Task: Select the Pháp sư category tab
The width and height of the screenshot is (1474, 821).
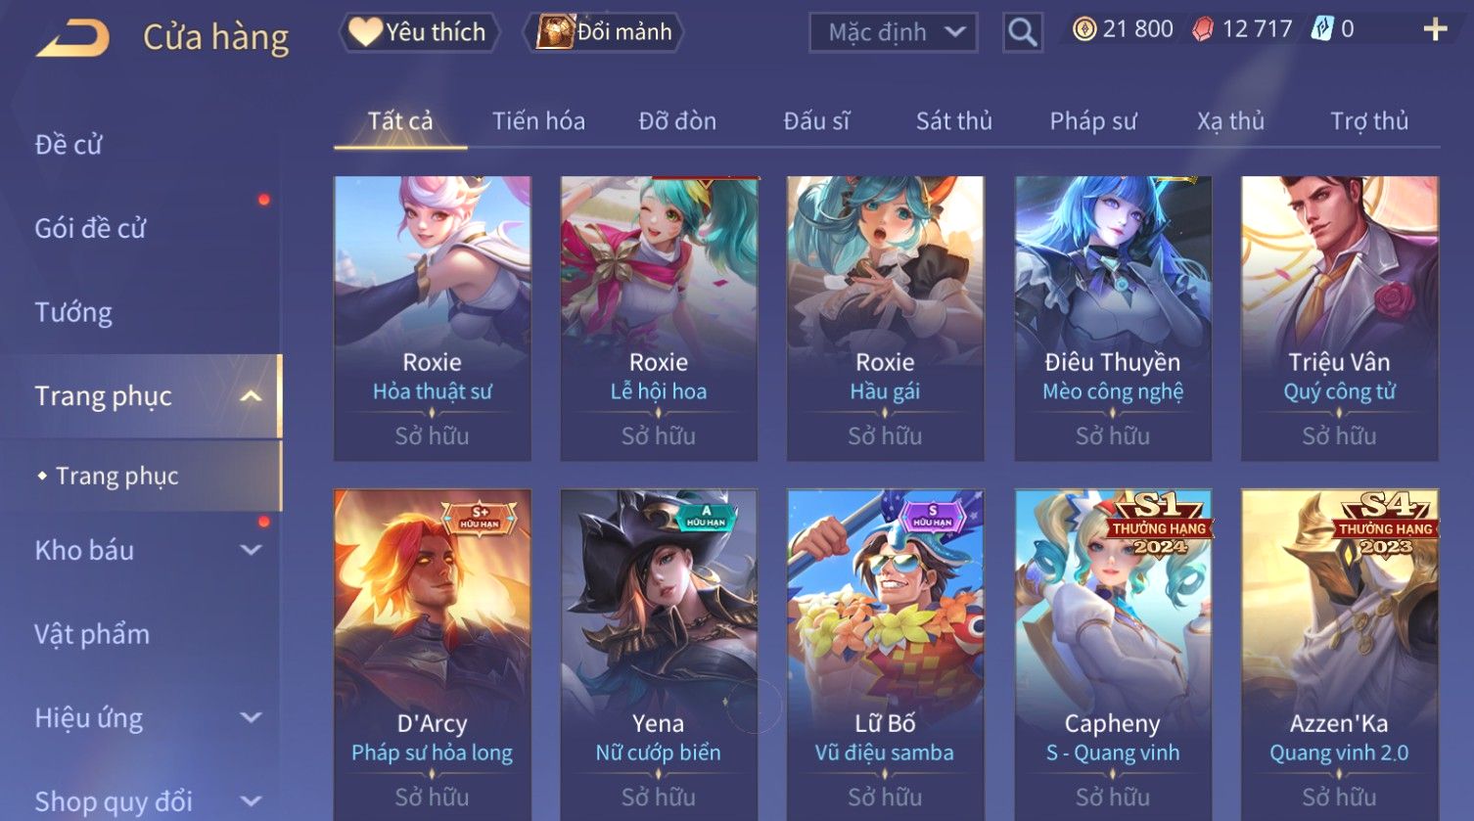Action: tap(1093, 121)
